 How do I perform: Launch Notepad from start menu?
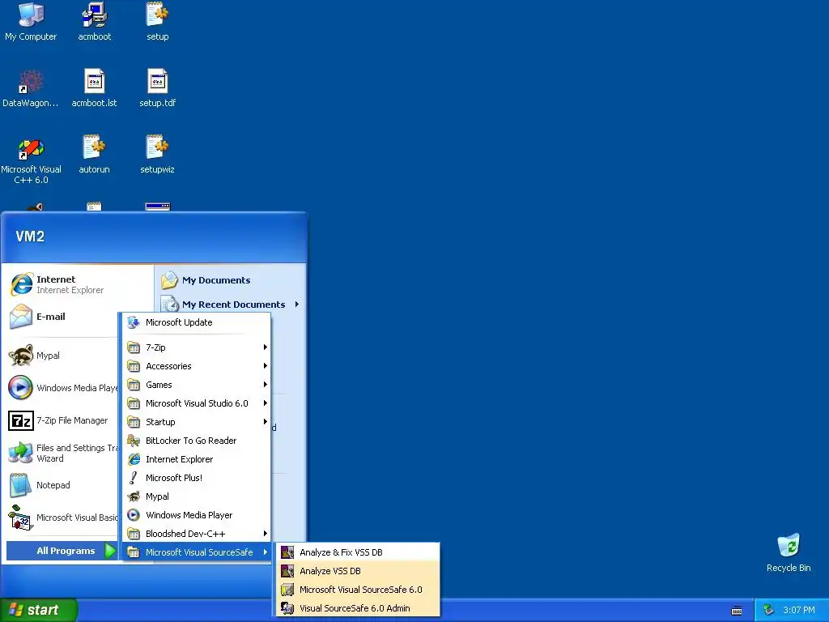62,485
